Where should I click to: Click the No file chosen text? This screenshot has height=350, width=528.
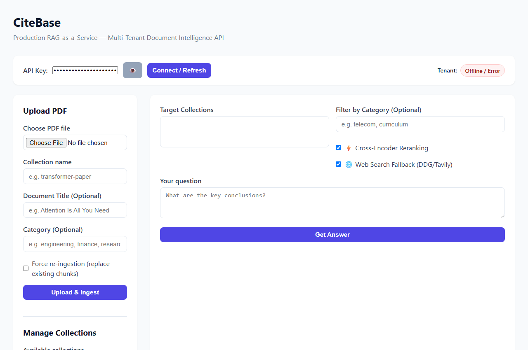(x=88, y=143)
